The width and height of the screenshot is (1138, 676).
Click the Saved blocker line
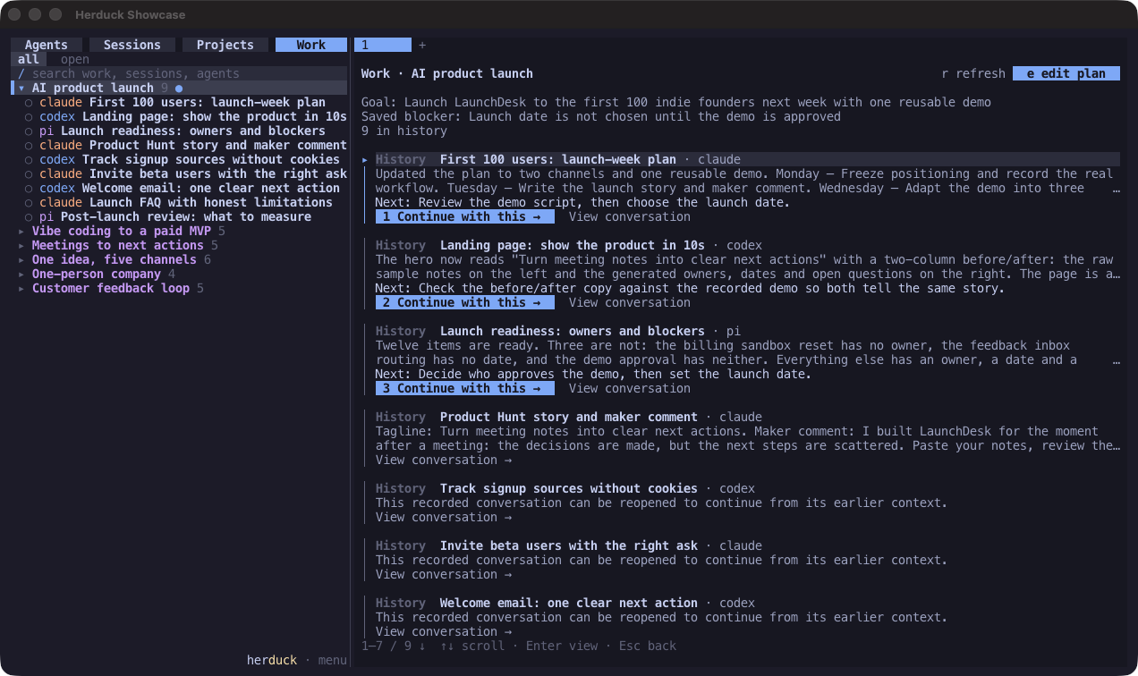[x=601, y=116]
